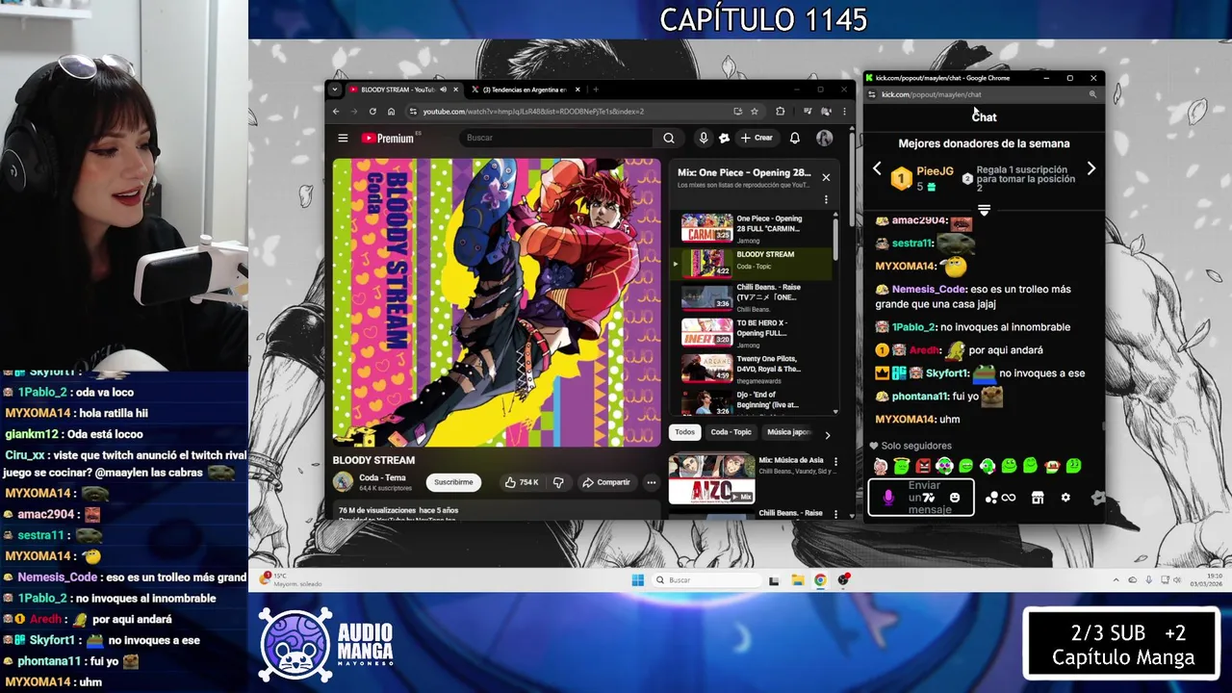Image resolution: width=1232 pixels, height=693 pixels.
Task: Open options for Mix: Música de Asia
Action: point(835,462)
